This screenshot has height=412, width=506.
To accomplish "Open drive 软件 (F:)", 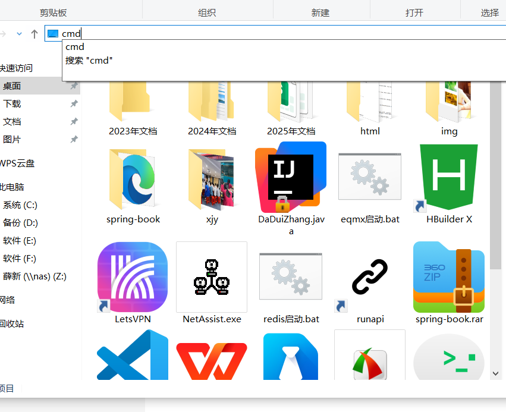I will pyautogui.click(x=20, y=258).
